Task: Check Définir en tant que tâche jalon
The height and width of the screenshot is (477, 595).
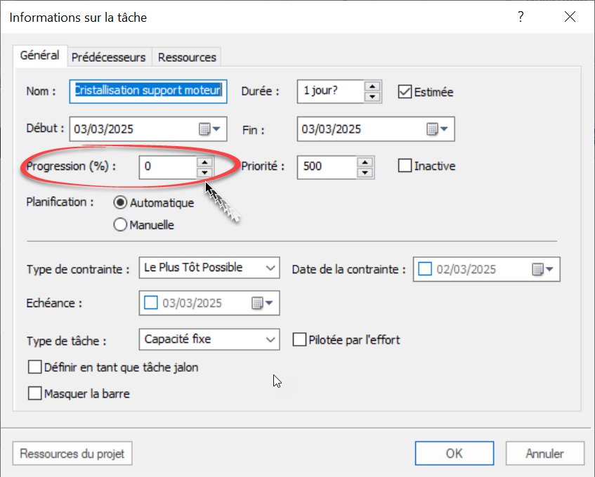Action: tap(34, 367)
